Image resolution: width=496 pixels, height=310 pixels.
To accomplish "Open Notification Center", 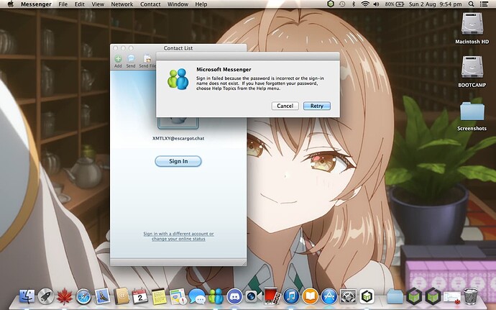I will click(484, 4).
